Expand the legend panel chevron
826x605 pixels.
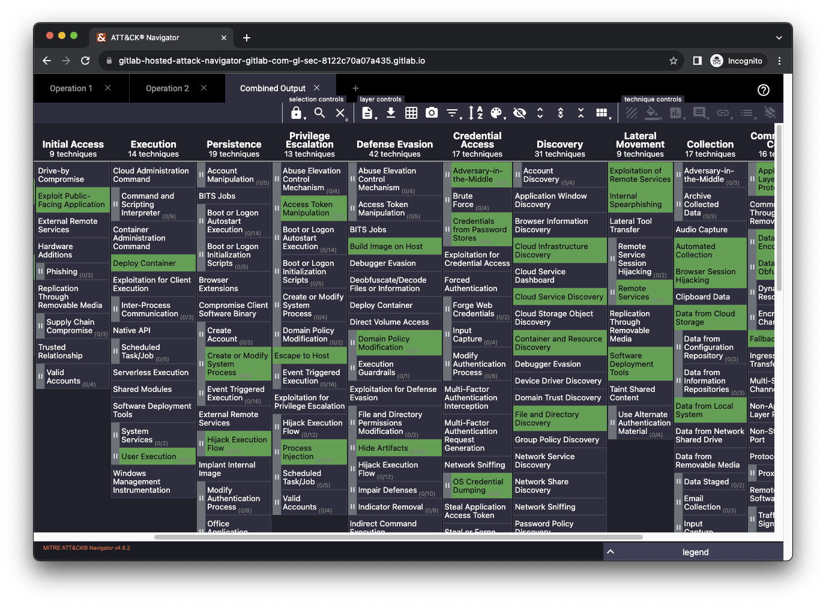click(610, 552)
